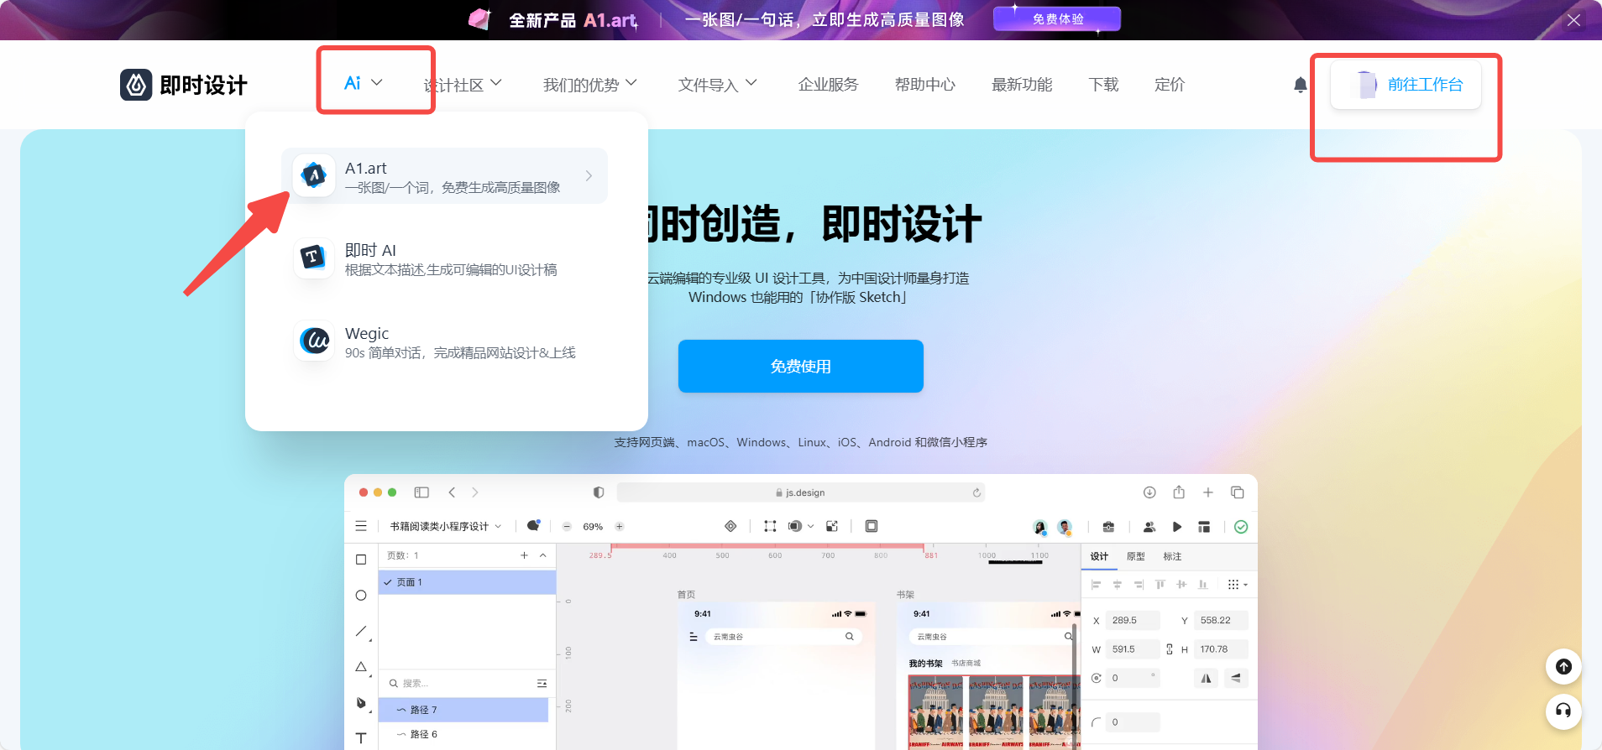
Task: Select the 路径 7 layer
Action: [x=463, y=710]
